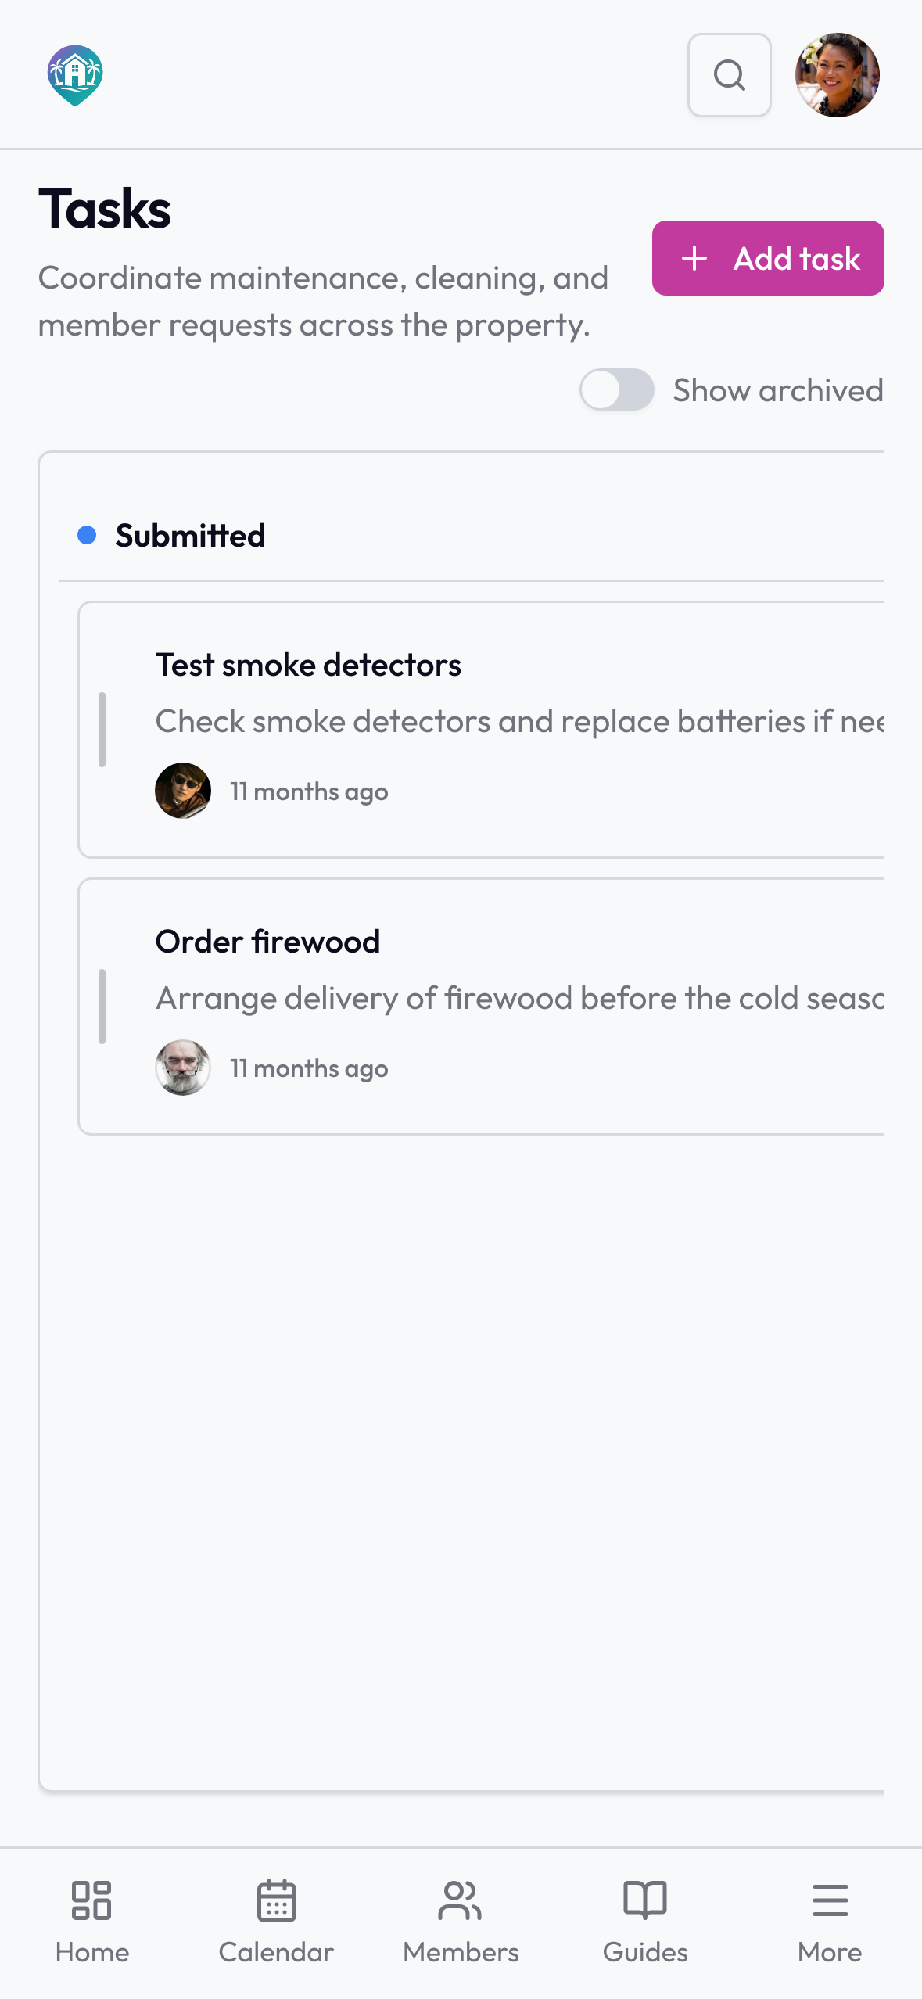Viewport: 922px width, 1999px height.
Task: Click the beach house app logo
Action: (x=75, y=75)
